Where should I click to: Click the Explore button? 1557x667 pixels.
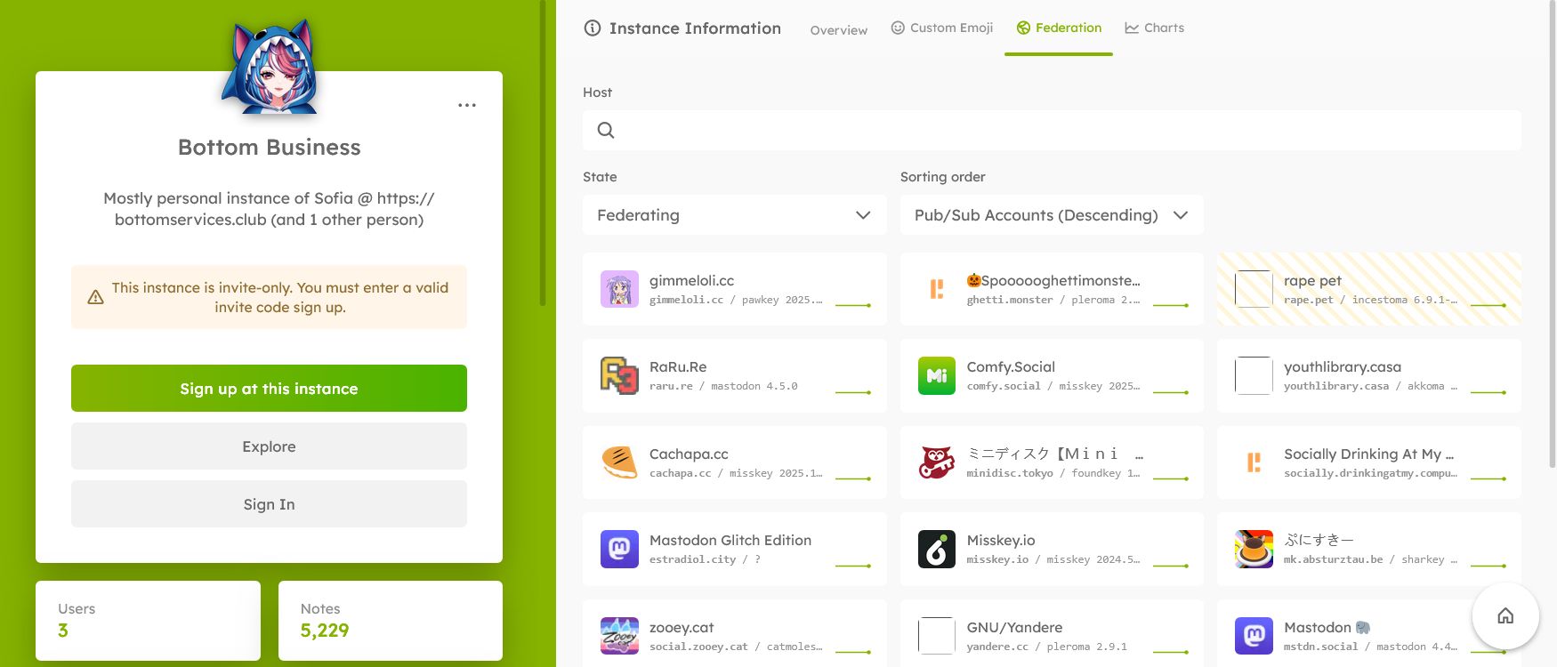(x=269, y=446)
